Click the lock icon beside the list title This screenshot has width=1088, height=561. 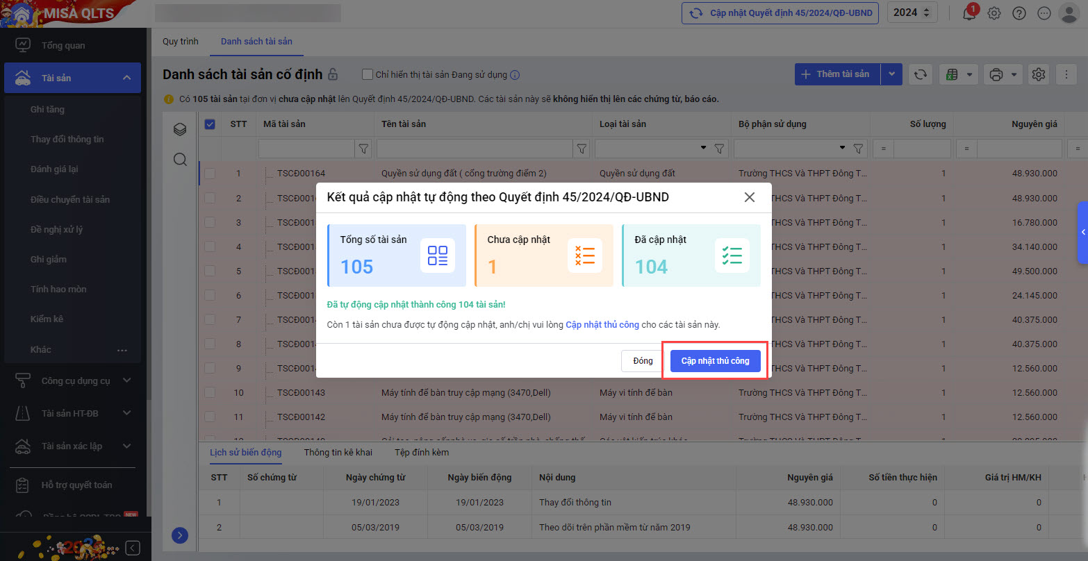point(333,74)
